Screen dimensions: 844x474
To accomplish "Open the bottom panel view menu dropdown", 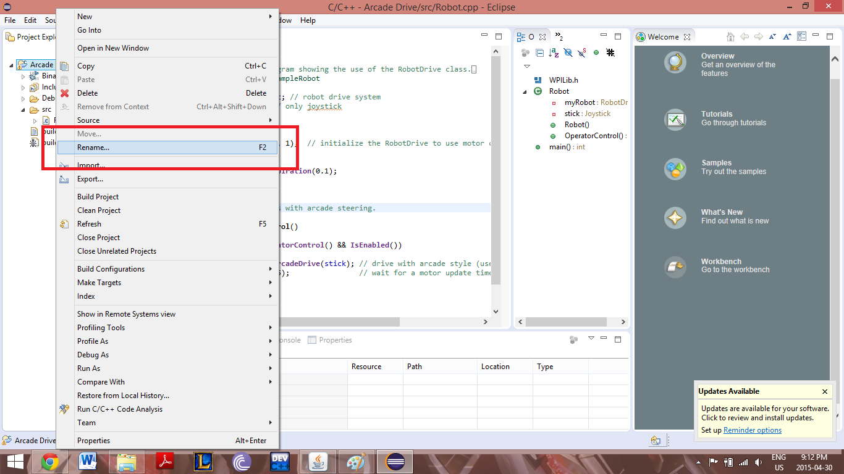I will [x=591, y=339].
